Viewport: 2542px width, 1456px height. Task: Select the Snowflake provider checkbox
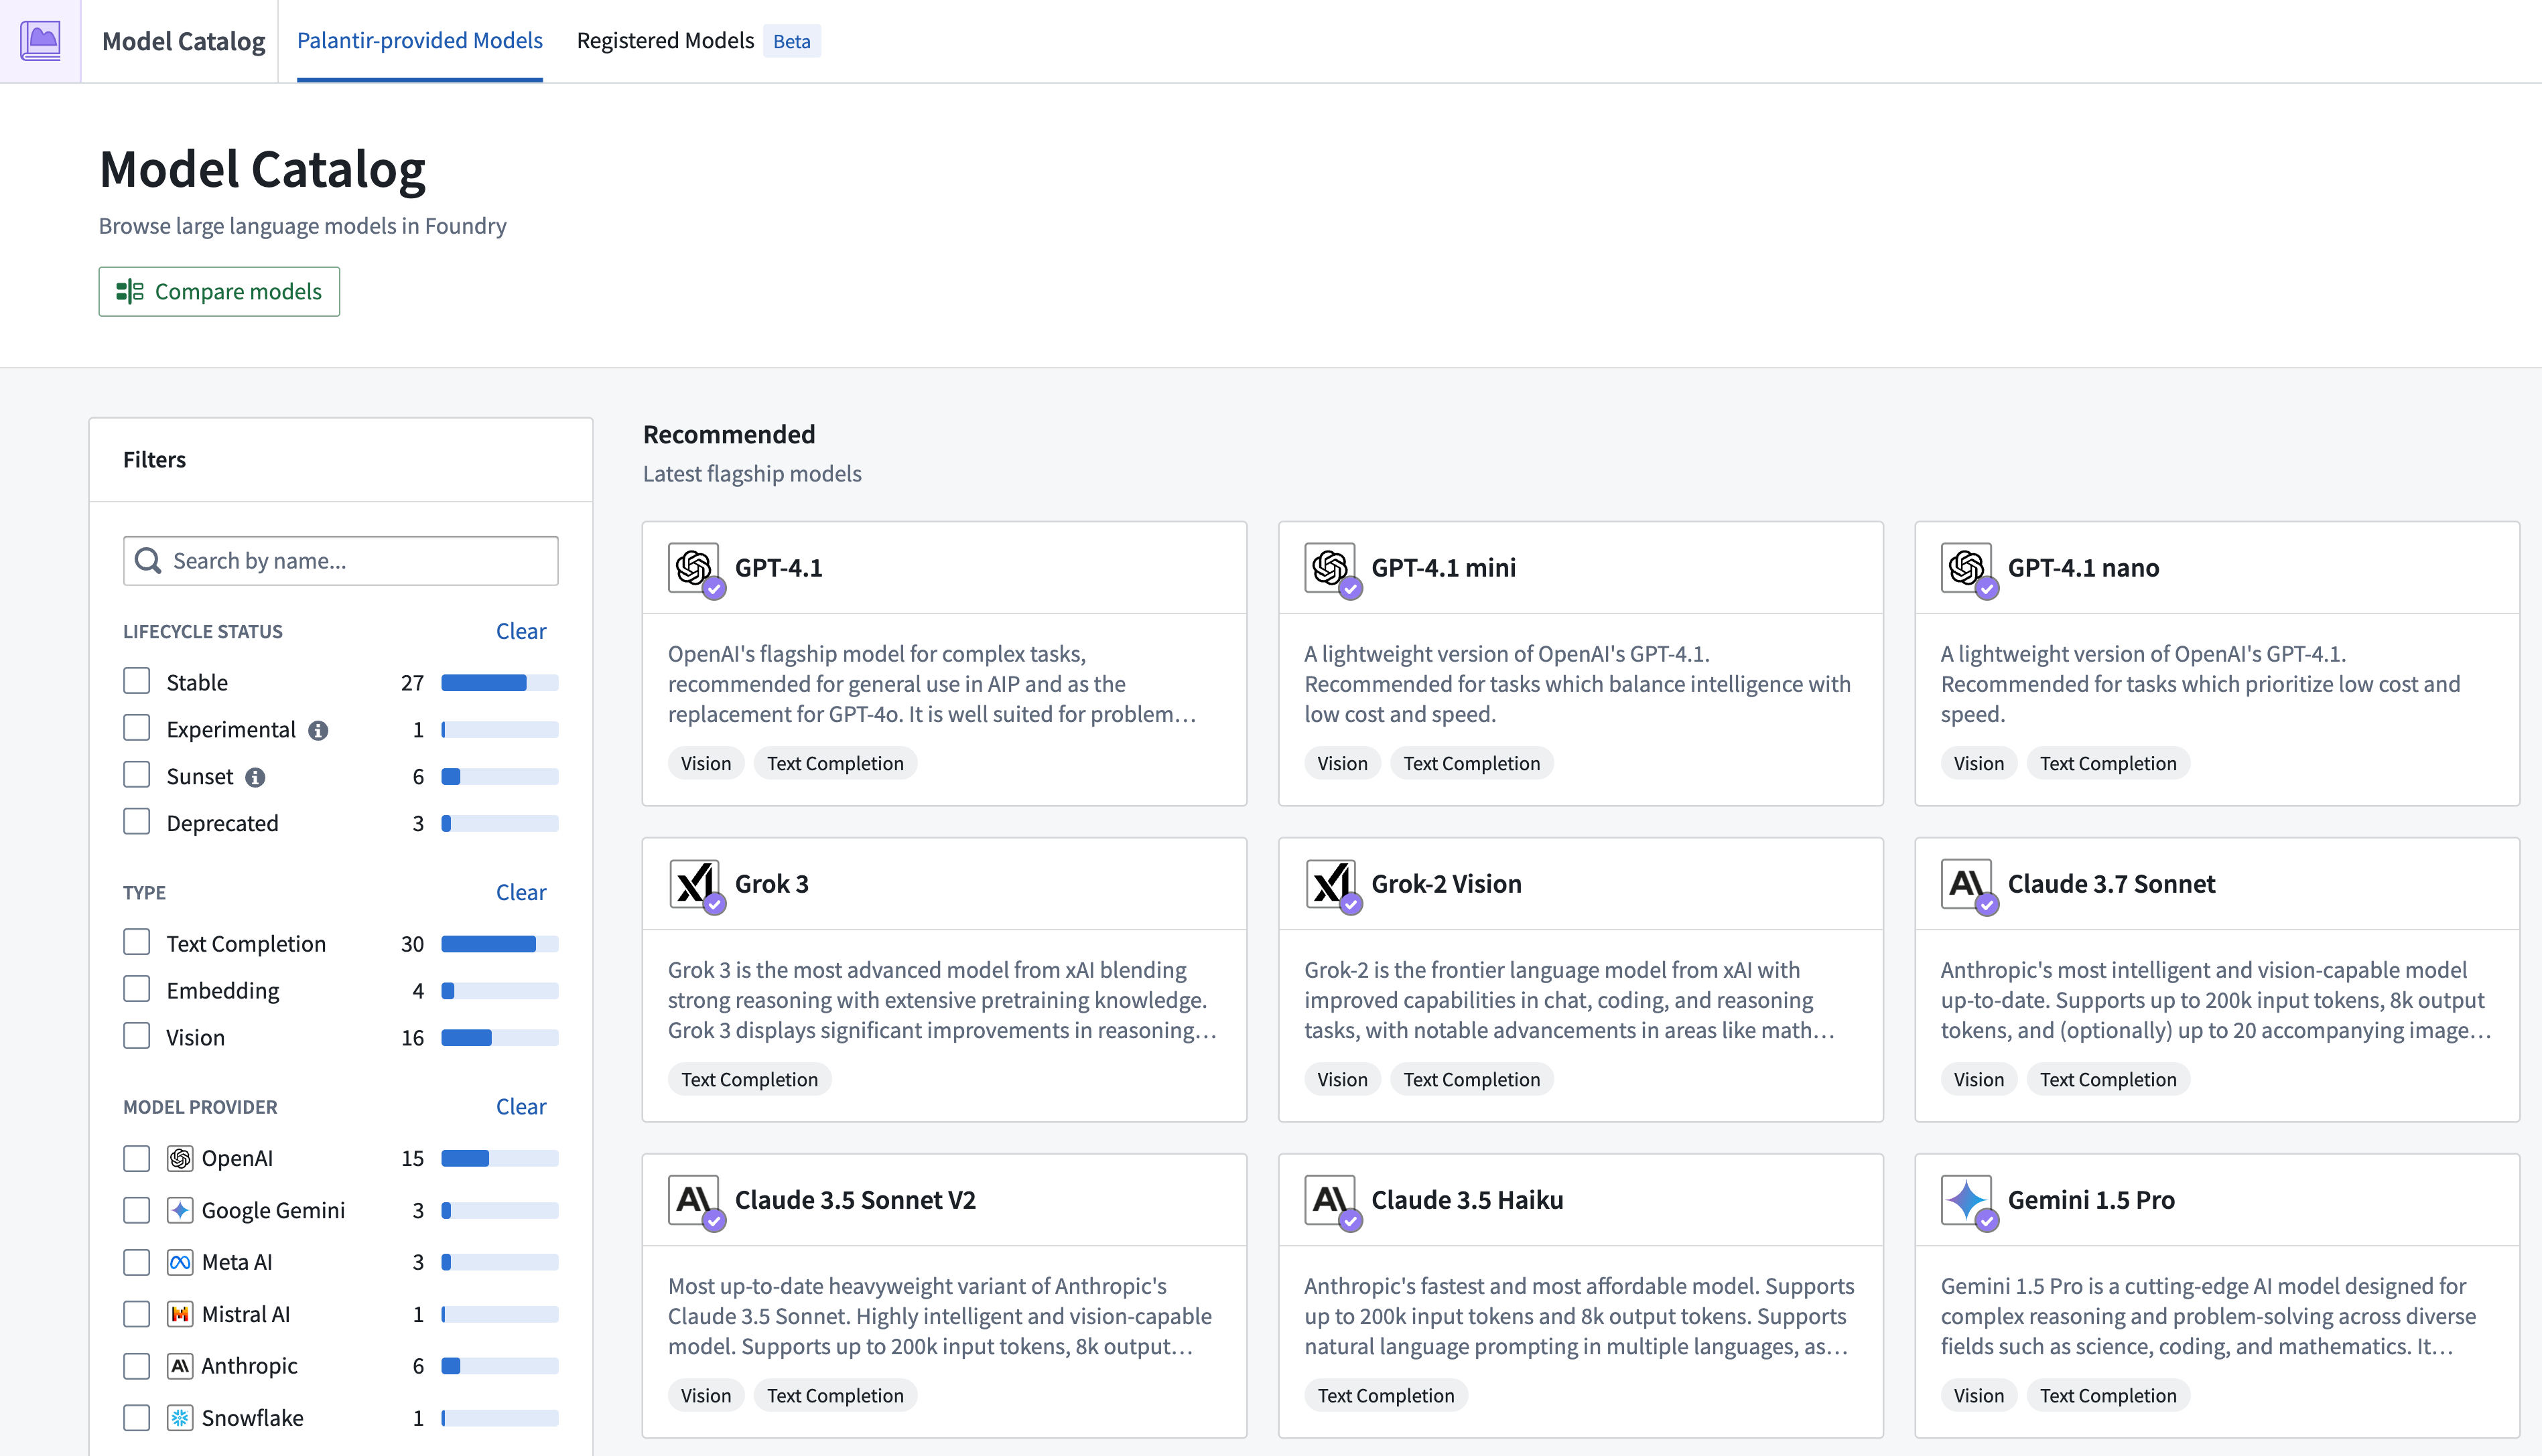tap(136, 1417)
